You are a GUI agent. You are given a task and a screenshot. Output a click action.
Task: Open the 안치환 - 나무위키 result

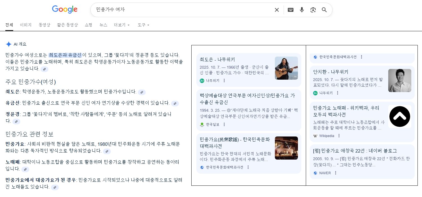[331, 72]
